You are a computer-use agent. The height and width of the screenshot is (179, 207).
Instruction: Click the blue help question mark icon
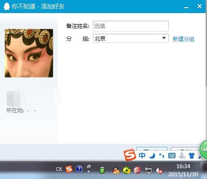tap(79, 169)
